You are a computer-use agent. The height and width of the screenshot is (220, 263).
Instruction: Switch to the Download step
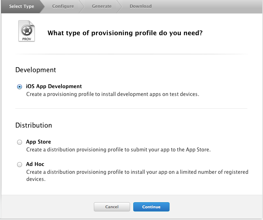point(140,6)
